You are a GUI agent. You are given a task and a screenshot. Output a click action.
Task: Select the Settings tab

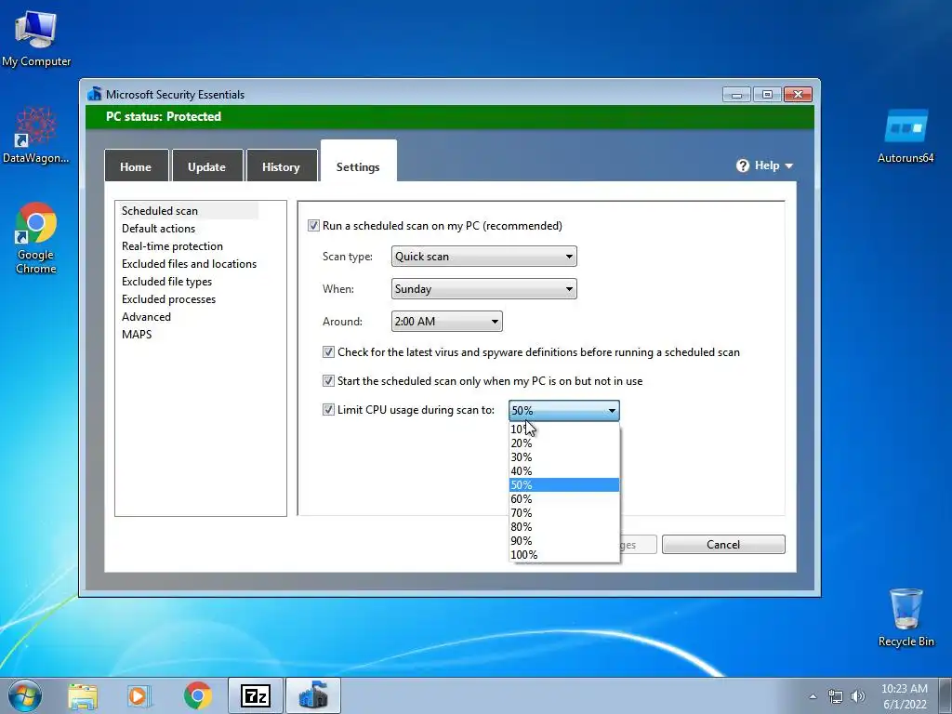[x=358, y=163]
